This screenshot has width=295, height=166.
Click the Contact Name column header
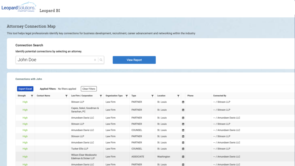tap(44, 96)
